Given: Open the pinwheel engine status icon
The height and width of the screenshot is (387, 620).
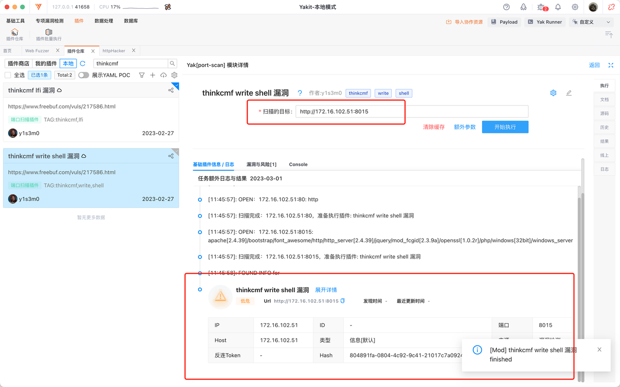Looking at the screenshot, I should pyautogui.click(x=168, y=7).
